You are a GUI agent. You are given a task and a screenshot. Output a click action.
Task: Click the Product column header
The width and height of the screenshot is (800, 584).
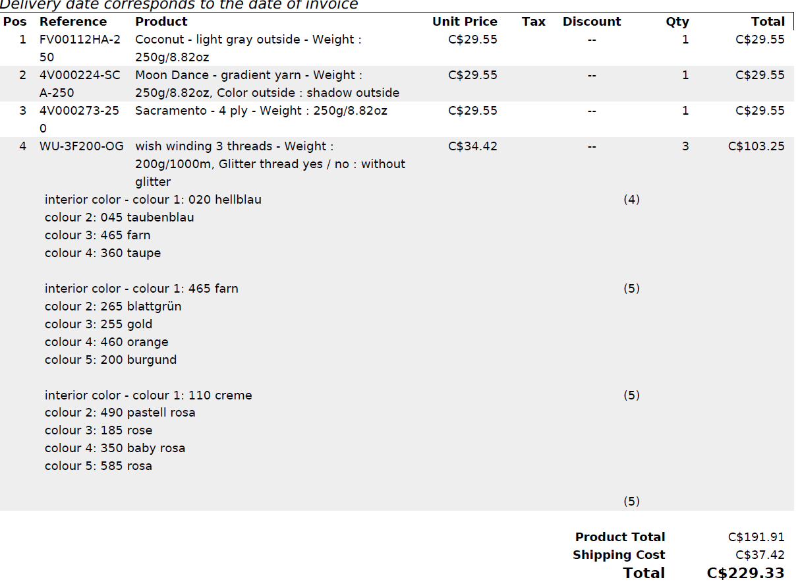pyautogui.click(x=161, y=22)
